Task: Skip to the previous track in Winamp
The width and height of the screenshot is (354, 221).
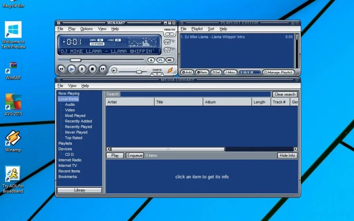Action: pos(62,69)
